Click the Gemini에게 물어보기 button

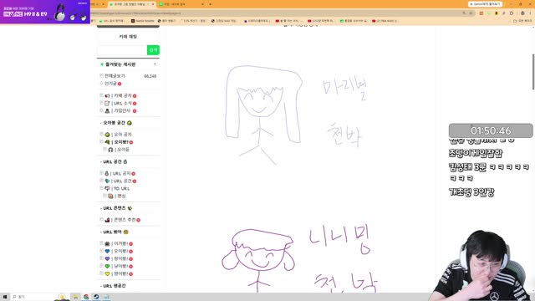(x=485, y=4)
